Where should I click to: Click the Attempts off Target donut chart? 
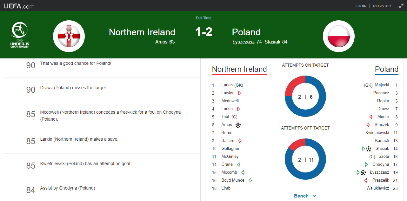[x=305, y=159]
